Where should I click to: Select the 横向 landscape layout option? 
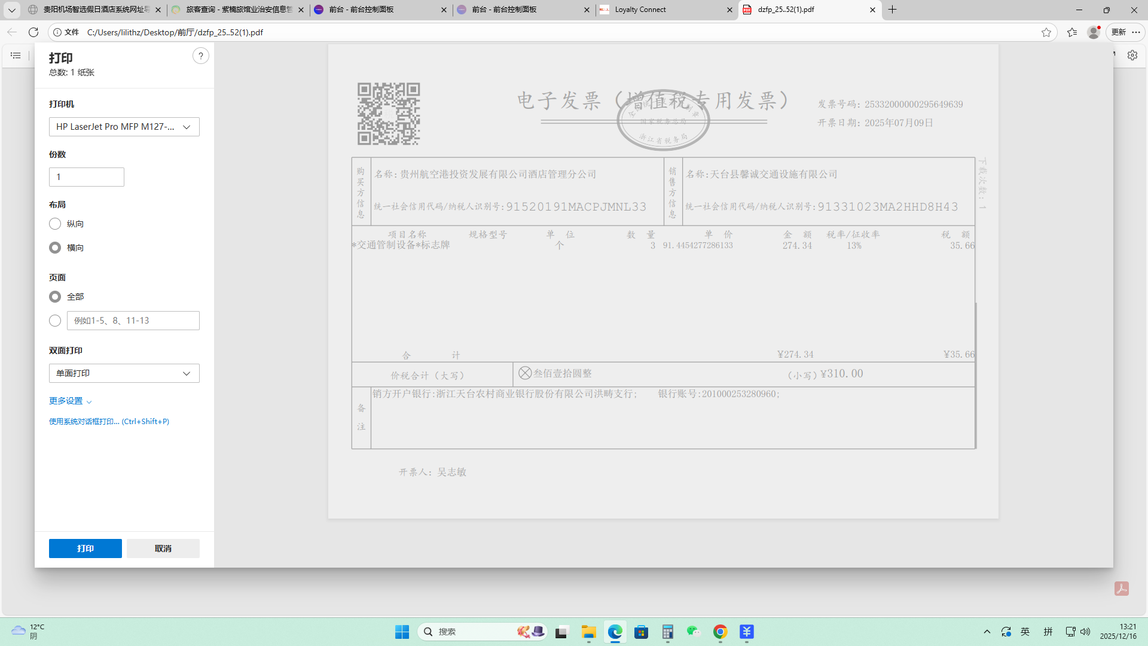tap(55, 248)
